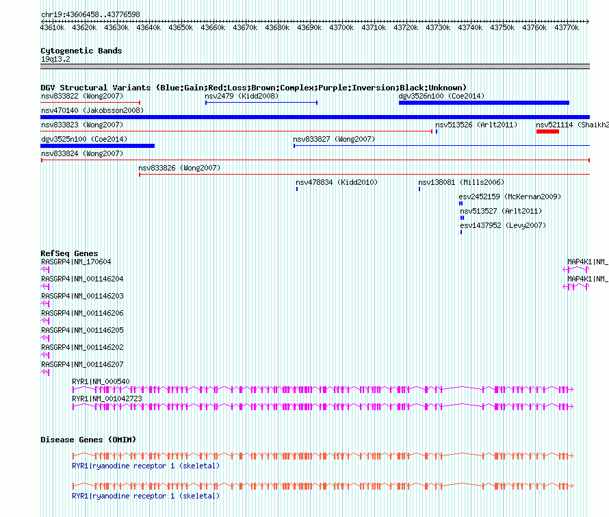Click the second MAP4K1 transcript glyph

(x=576, y=287)
